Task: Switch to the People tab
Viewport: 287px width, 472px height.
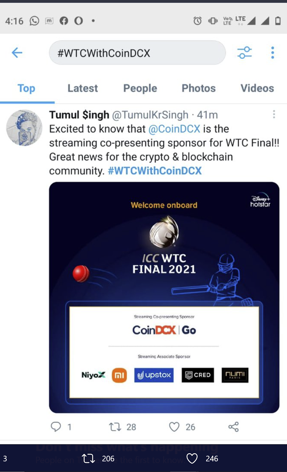Action: (140, 88)
